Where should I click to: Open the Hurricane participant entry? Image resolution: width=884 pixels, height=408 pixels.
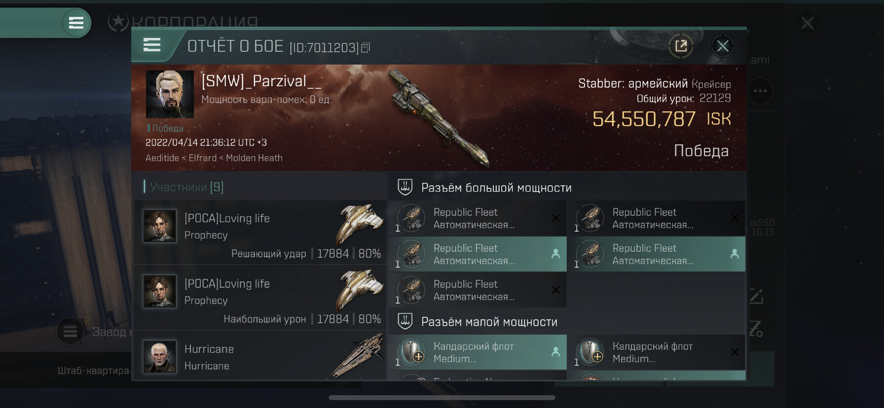(x=260, y=356)
